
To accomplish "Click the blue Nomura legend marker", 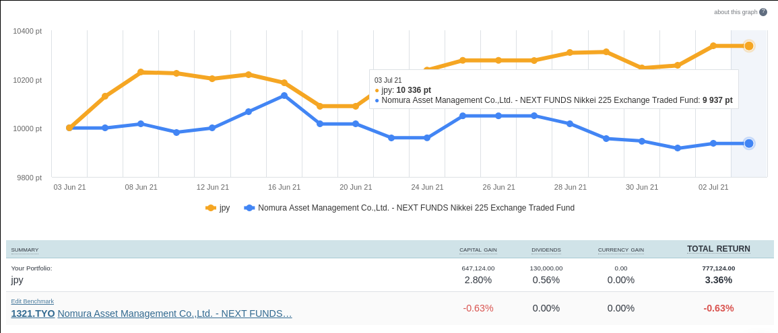I will pos(249,208).
